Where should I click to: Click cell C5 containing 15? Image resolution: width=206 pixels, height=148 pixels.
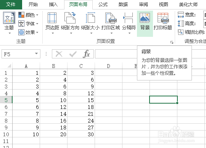tap(81, 100)
